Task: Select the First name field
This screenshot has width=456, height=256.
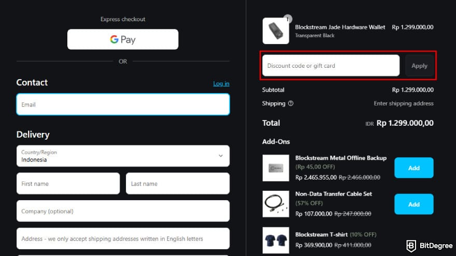Action: pos(68,184)
